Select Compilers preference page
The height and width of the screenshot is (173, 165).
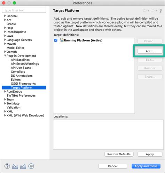[x=18, y=72]
